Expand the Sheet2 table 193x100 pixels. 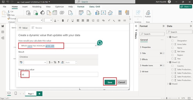coord(168,84)
